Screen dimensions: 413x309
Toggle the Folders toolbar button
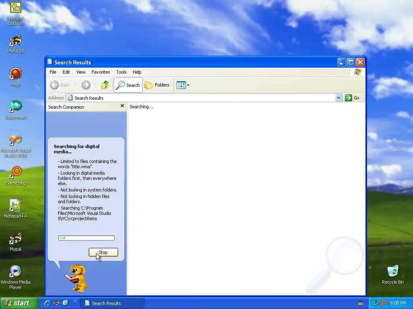coord(157,85)
